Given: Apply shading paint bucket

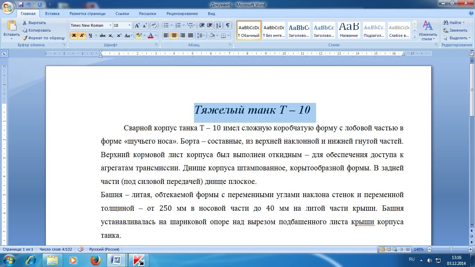Looking at the screenshot, I should pyautogui.click(x=211, y=35).
